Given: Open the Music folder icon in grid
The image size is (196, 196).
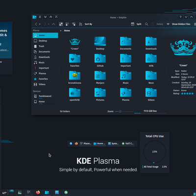Looking at the screenshot, I should [x=125, y=75].
